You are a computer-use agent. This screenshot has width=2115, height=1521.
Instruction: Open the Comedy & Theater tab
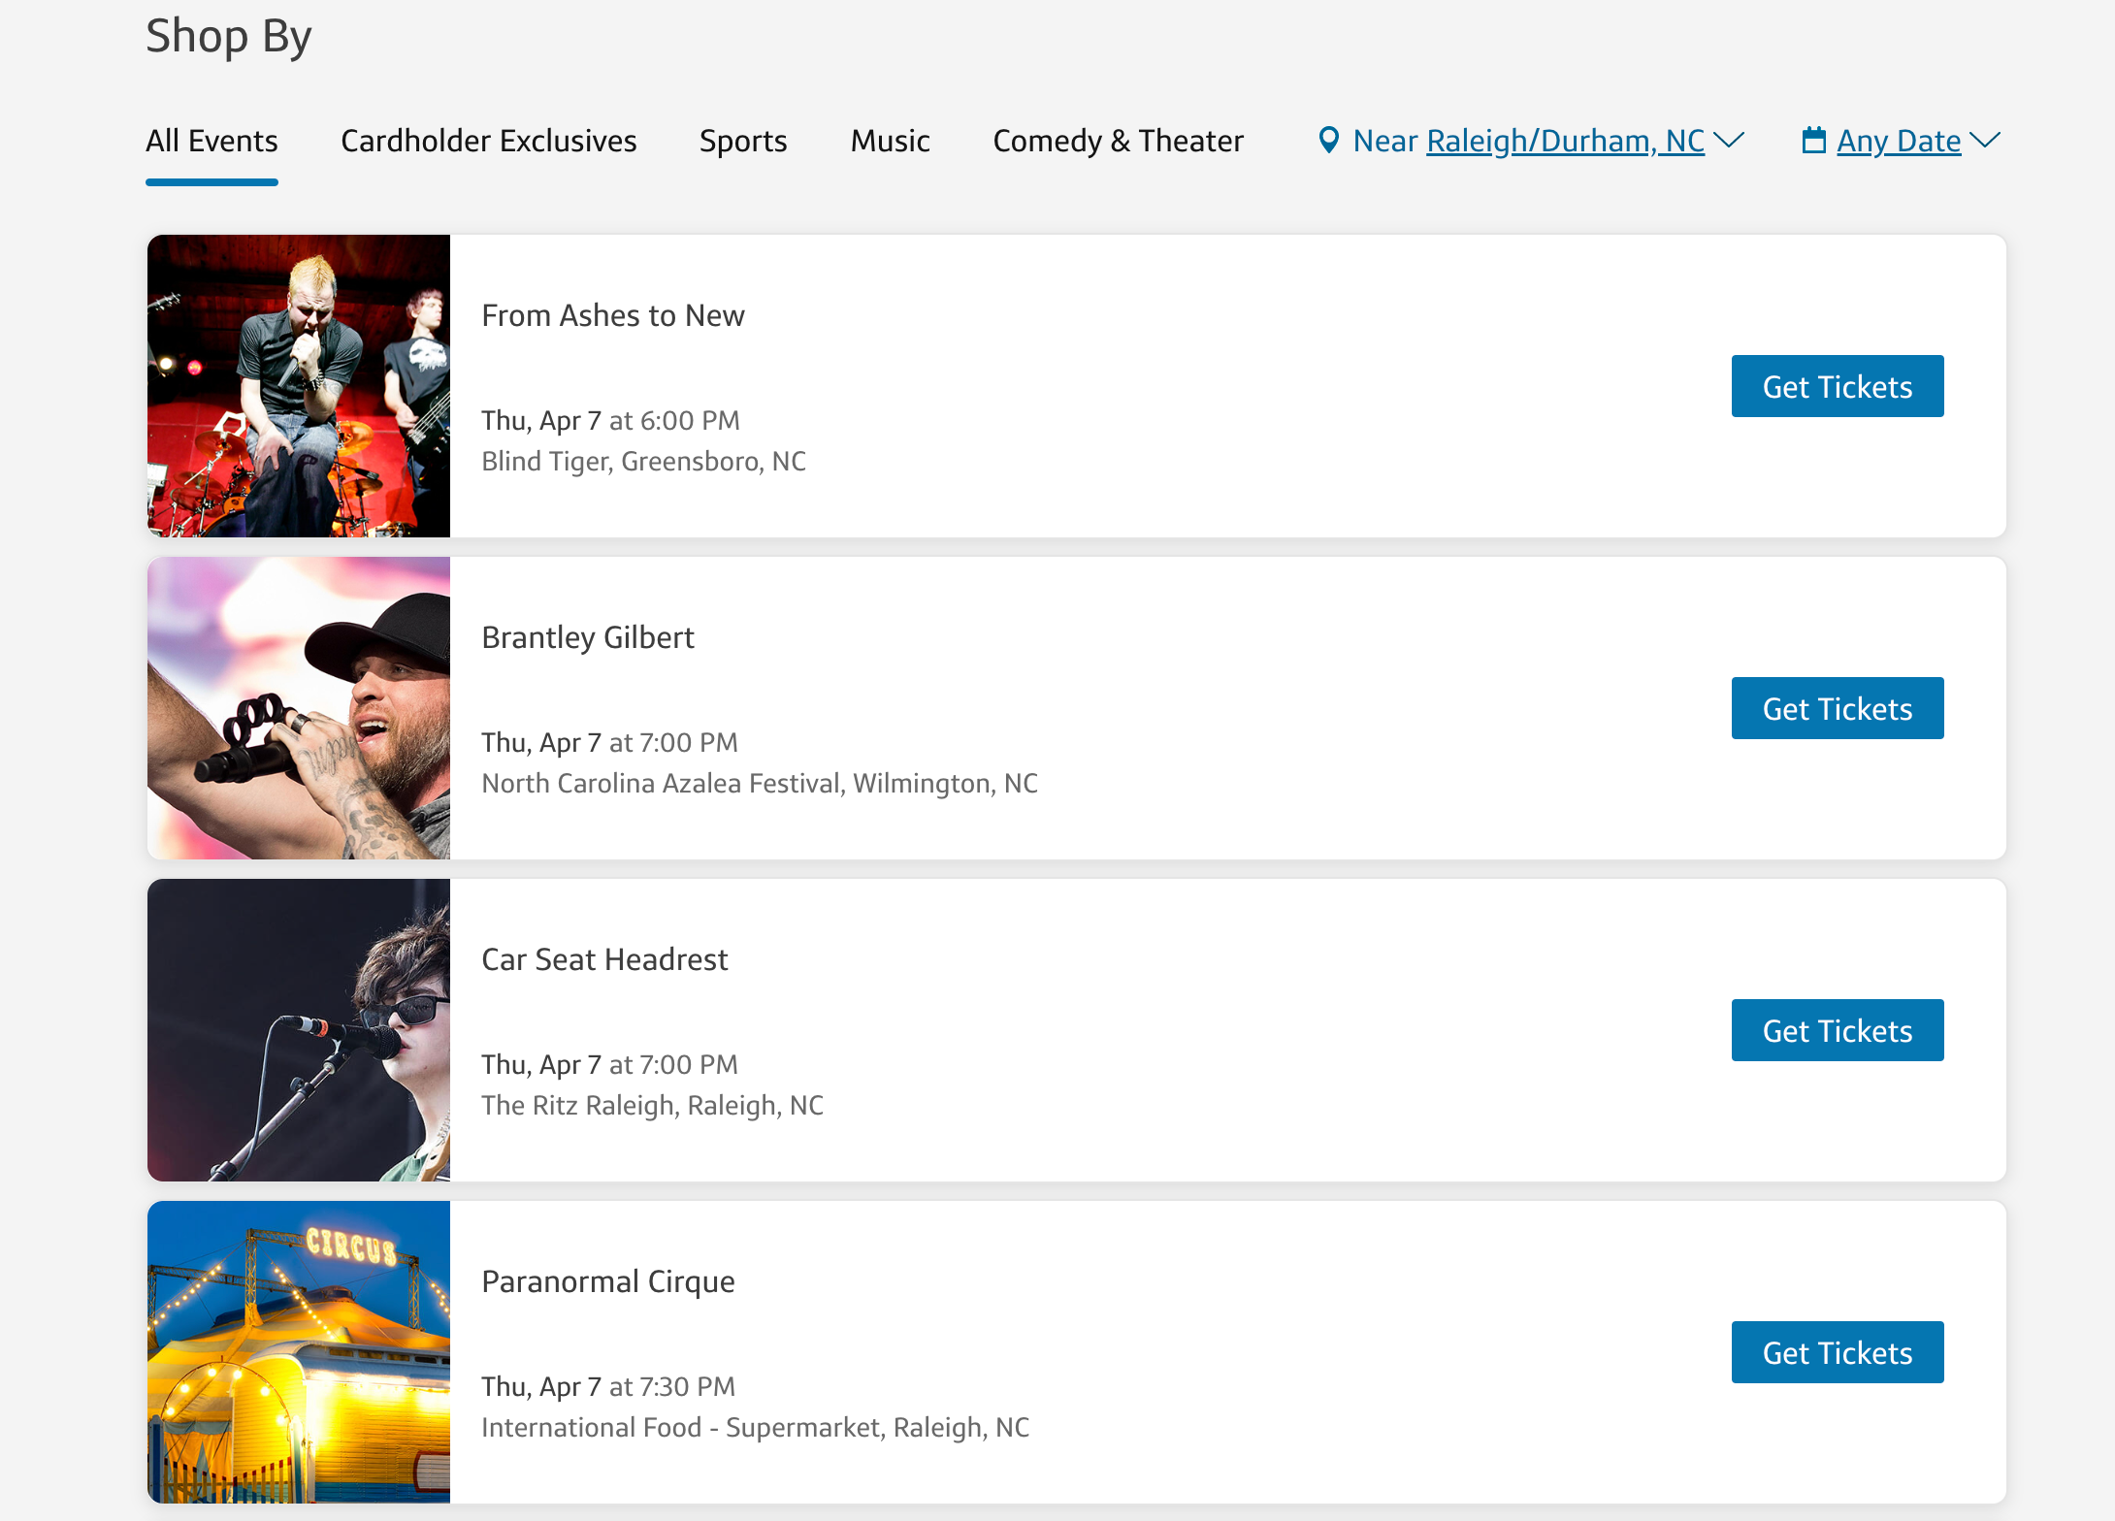(x=1118, y=142)
